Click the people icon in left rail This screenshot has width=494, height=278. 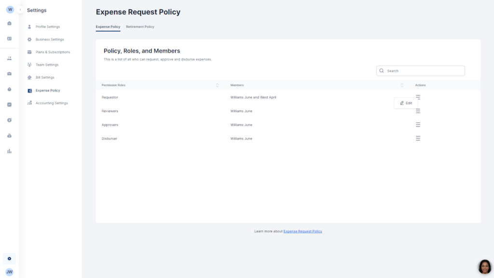coord(9,58)
